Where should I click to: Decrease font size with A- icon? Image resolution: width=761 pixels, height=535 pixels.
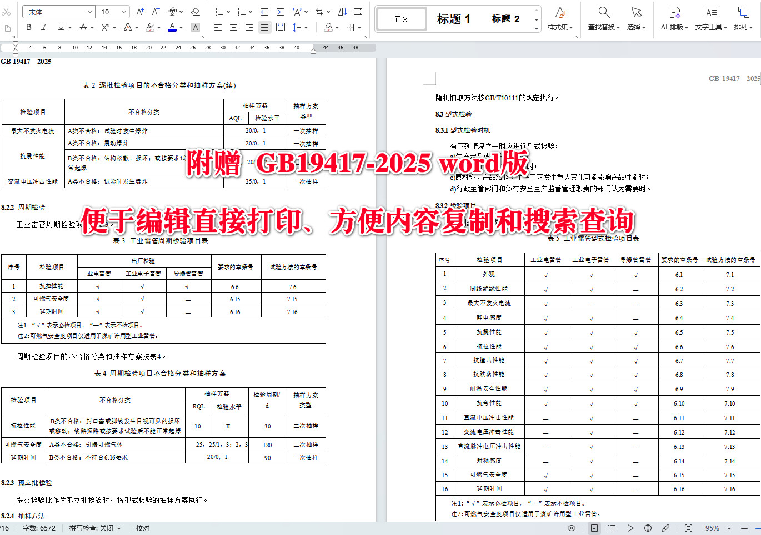[x=156, y=12]
